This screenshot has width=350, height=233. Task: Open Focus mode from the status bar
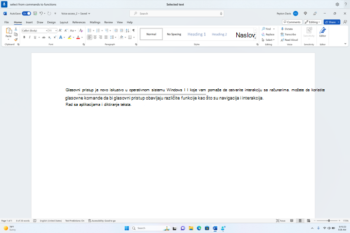pyautogui.click(x=280, y=220)
